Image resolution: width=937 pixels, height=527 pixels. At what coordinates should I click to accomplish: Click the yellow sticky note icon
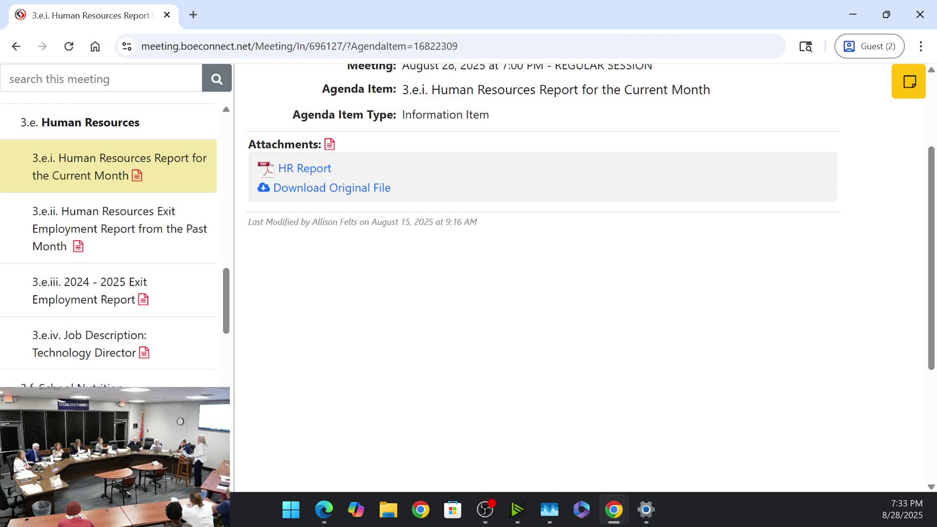(909, 81)
